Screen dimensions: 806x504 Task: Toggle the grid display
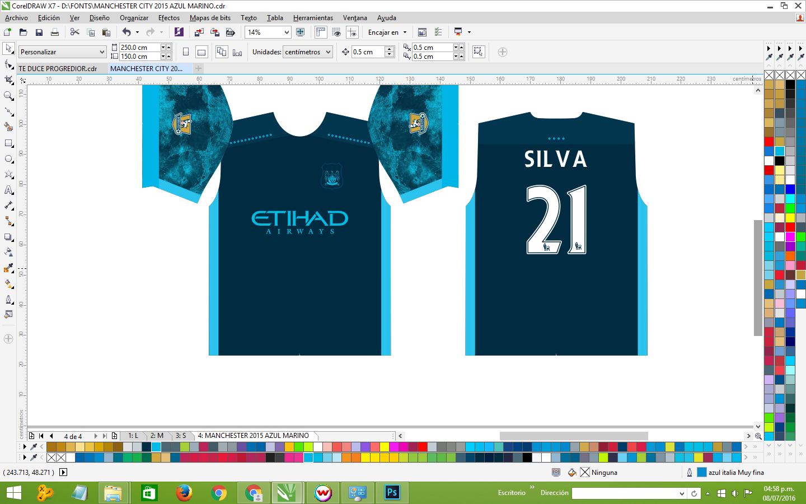pyautogui.click(x=335, y=32)
